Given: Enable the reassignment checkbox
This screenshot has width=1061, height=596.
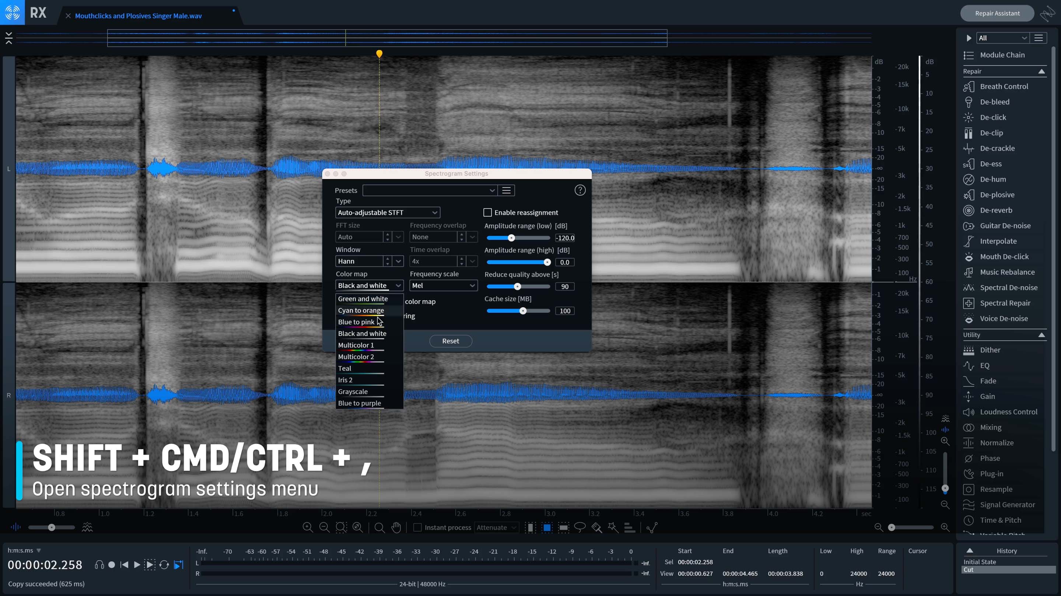Looking at the screenshot, I should click(x=488, y=213).
